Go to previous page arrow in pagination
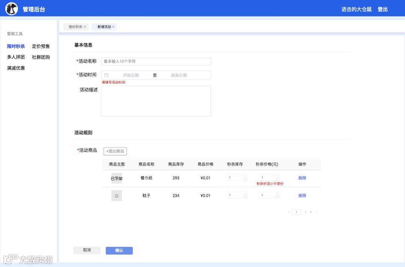The height and width of the screenshot is (267, 405). (x=289, y=212)
